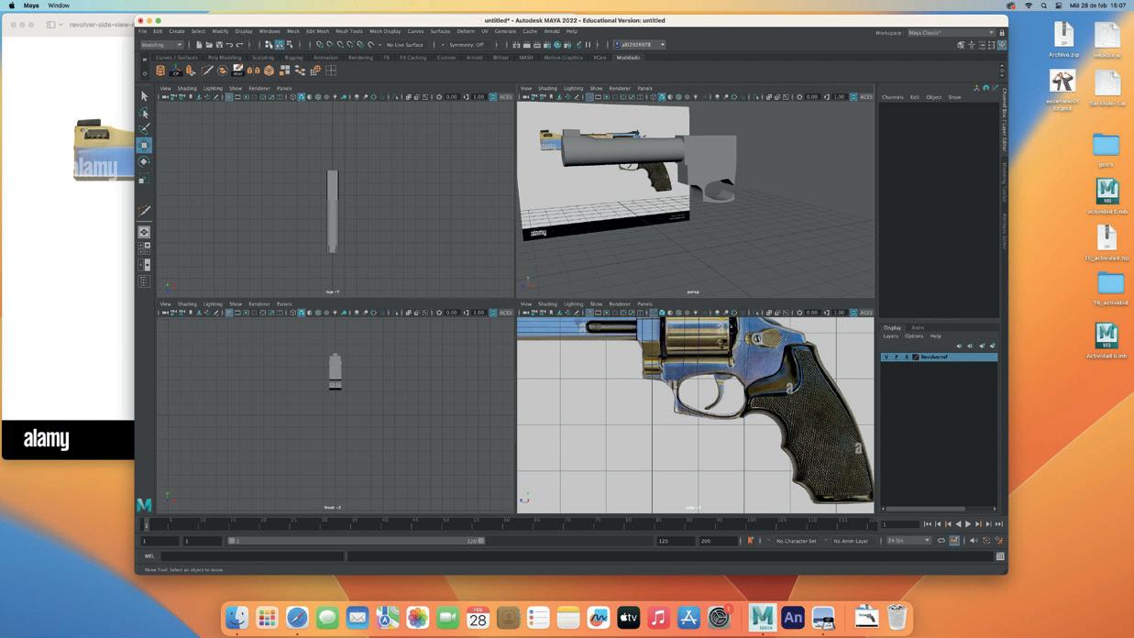1134x638 pixels.
Task: Toggle playback P box on Revolverref layer
Action: (x=896, y=357)
